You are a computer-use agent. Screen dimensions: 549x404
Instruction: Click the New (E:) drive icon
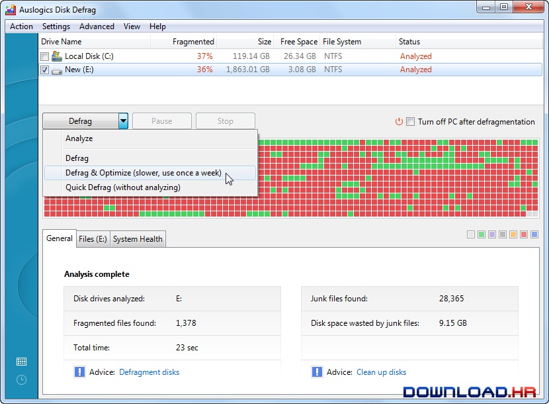coord(56,71)
